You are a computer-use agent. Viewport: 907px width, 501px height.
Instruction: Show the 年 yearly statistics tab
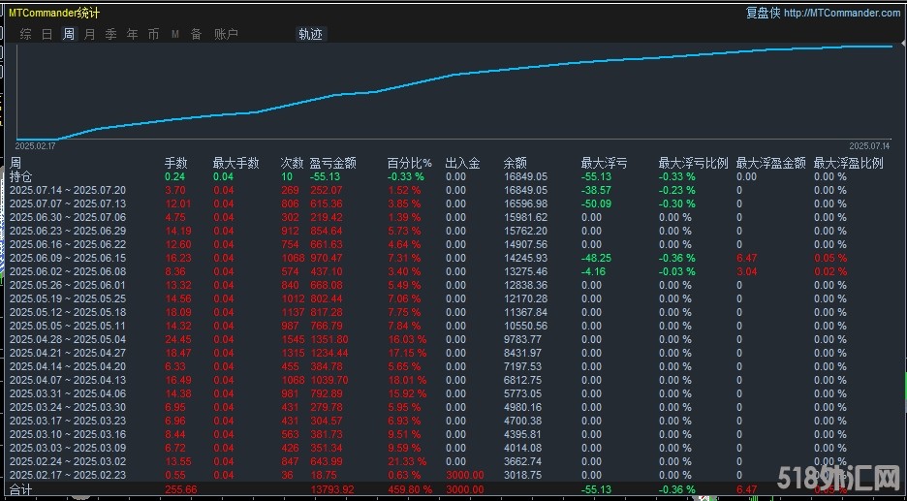[133, 34]
